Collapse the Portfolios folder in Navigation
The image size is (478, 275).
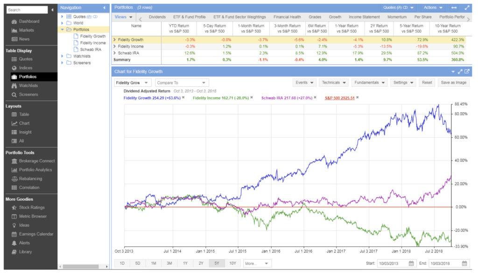click(63, 29)
